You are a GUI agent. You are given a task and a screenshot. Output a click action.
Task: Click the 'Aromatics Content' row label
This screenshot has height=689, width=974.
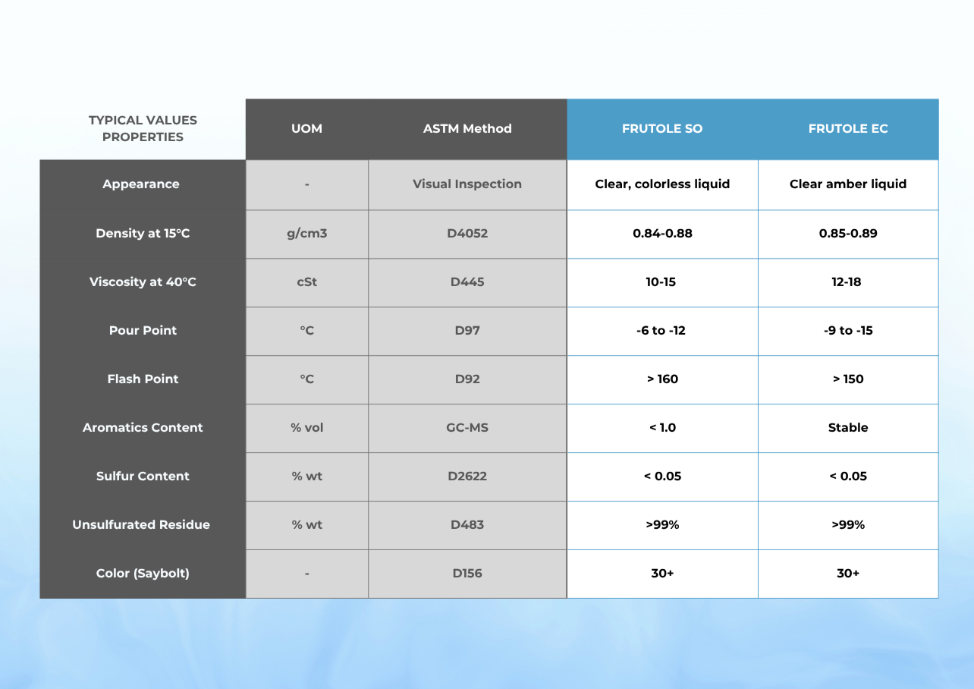pos(143,428)
